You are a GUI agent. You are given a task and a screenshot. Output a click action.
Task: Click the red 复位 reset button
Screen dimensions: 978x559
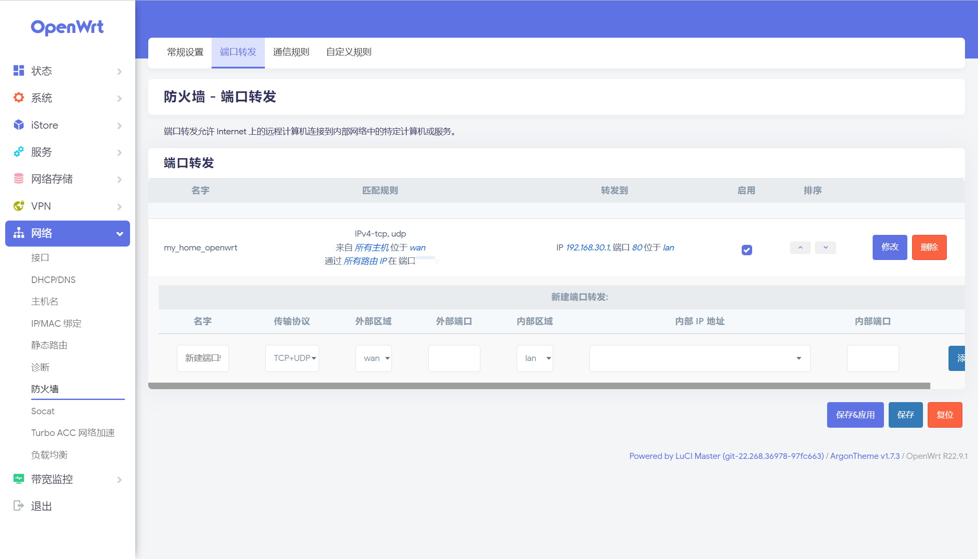[x=945, y=415]
